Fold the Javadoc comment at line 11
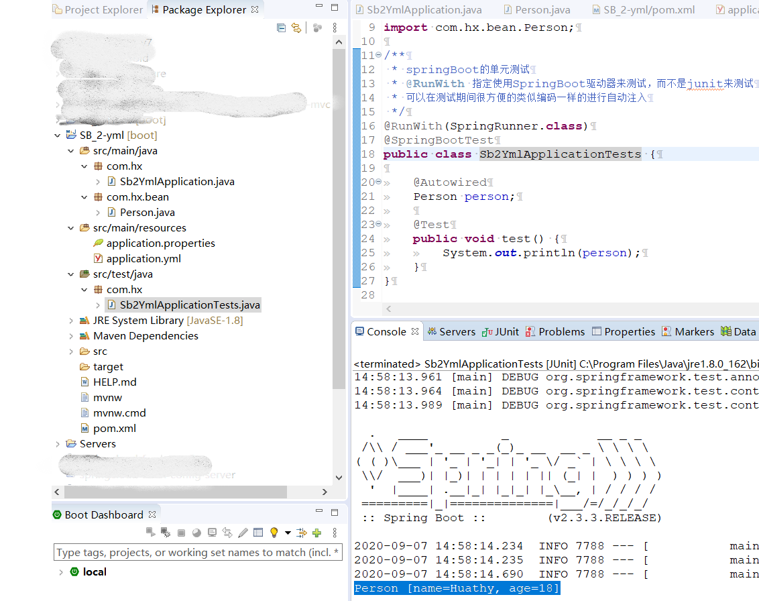 379,55
